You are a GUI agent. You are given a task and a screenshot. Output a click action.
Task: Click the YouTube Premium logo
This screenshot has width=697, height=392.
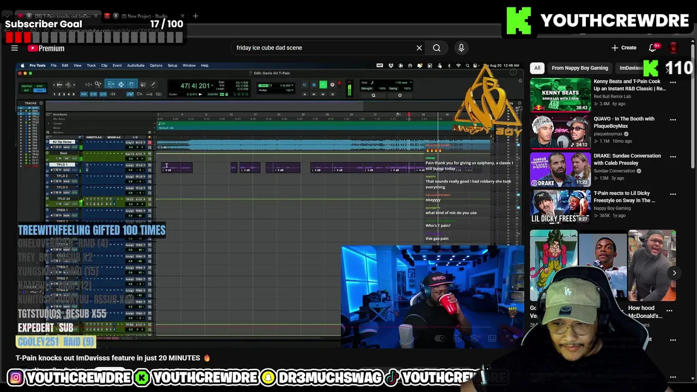point(46,48)
